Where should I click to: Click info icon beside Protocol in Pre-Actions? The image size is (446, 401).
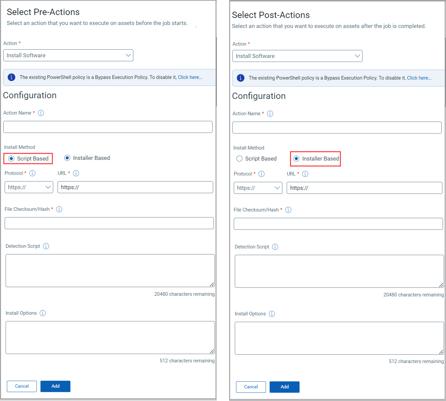[x=32, y=173]
